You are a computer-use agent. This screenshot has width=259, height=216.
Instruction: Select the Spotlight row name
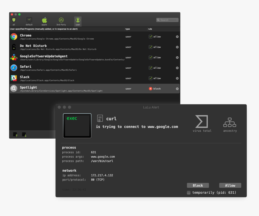click(x=28, y=87)
